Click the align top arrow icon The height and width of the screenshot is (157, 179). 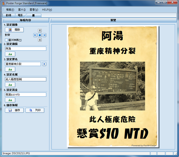point(40,30)
